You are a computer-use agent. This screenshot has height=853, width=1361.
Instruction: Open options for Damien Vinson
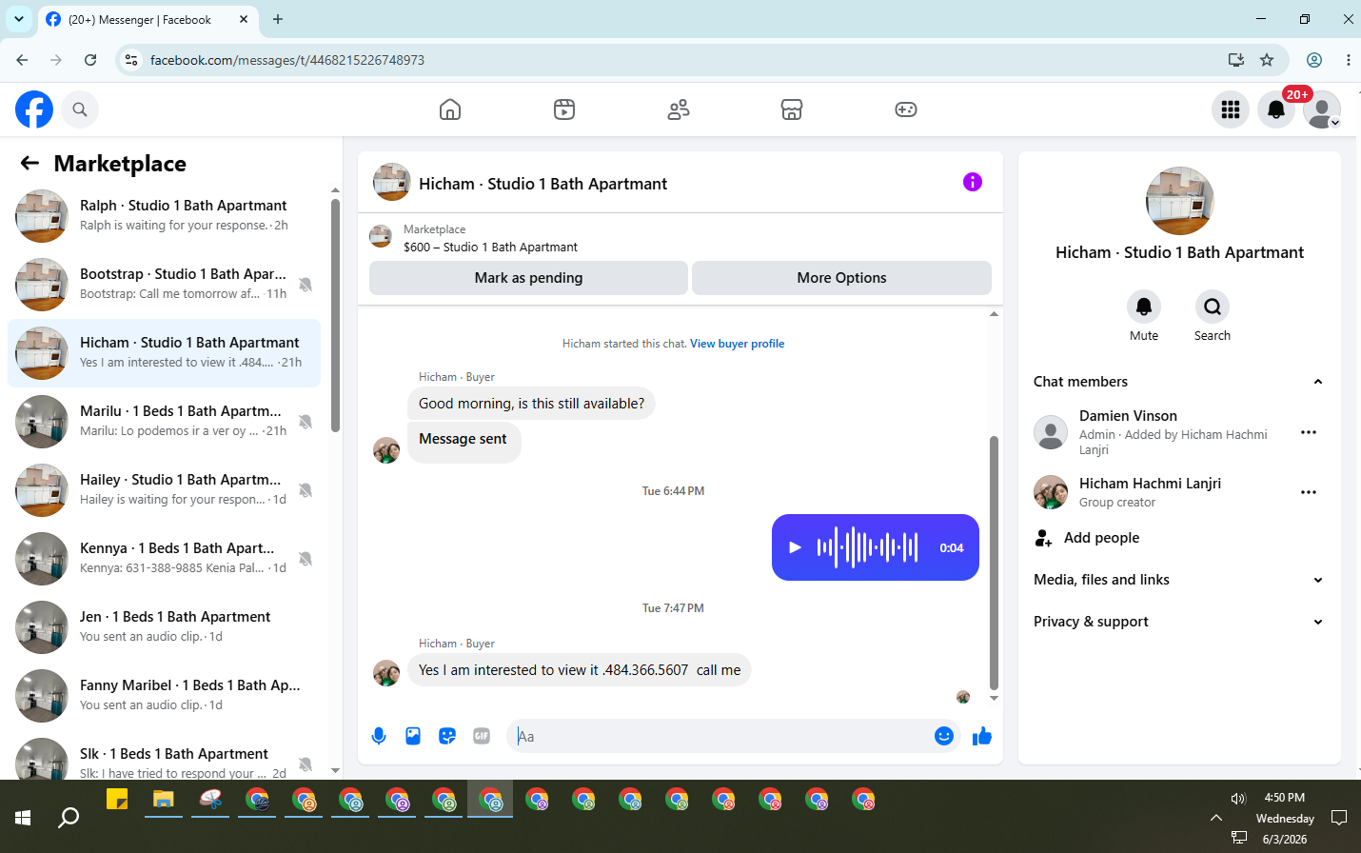(1309, 432)
